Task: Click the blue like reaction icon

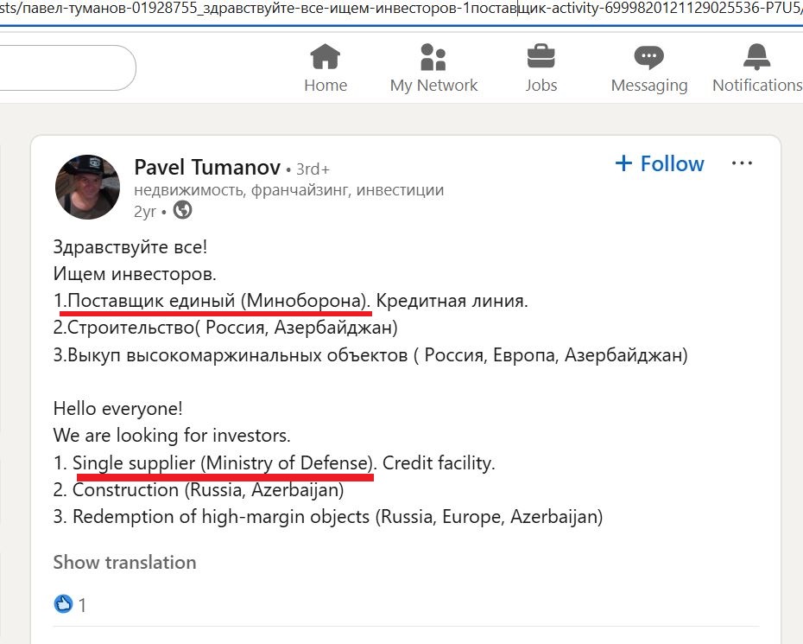Action: click(64, 604)
